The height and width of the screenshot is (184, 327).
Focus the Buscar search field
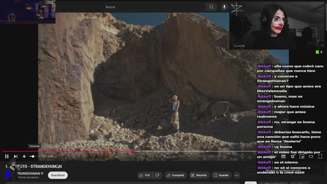pos(154,7)
